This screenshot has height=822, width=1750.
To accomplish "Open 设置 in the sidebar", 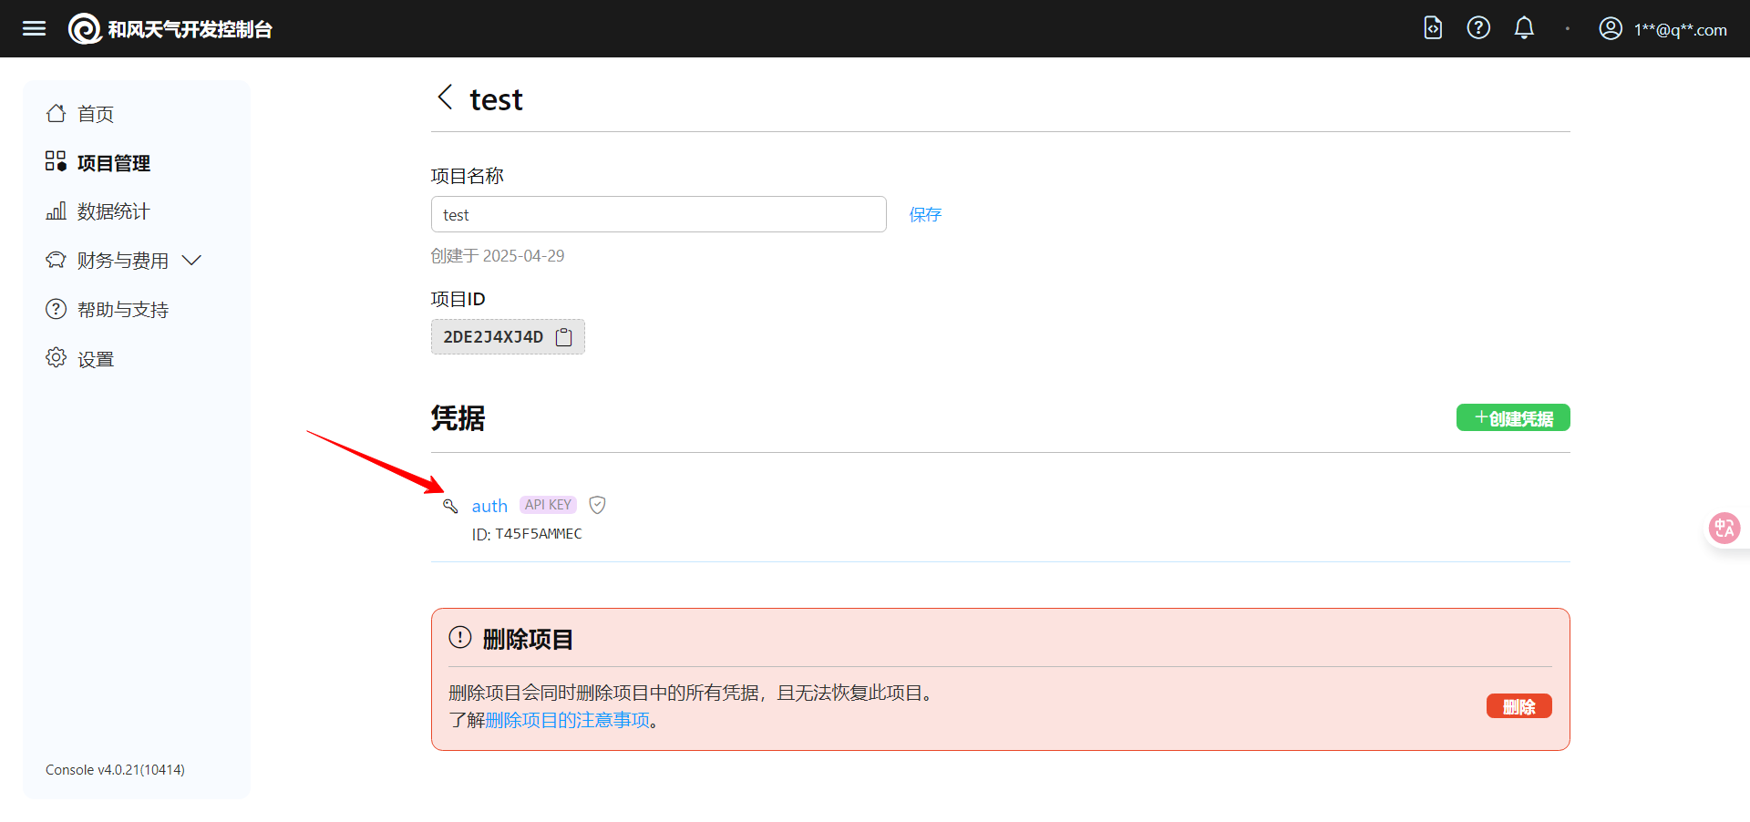I will (95, 359).
